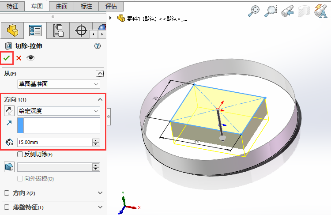331x215 pixels.
Task: Click the 零件1 part icon
Action: (x=121, y=18)
